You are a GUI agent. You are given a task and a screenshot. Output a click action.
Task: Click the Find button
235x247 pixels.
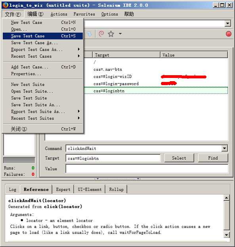pos(213,158)
